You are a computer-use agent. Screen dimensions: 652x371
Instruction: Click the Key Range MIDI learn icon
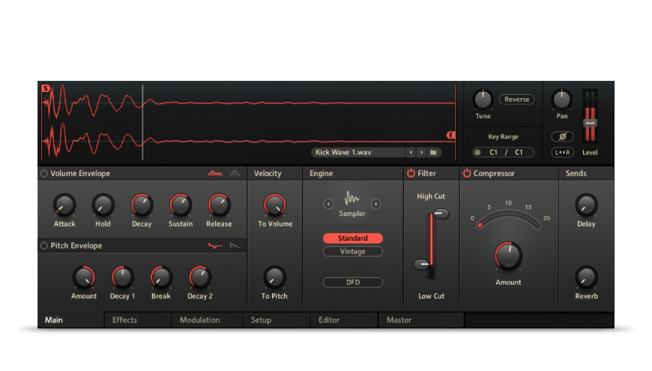point(477,152)
